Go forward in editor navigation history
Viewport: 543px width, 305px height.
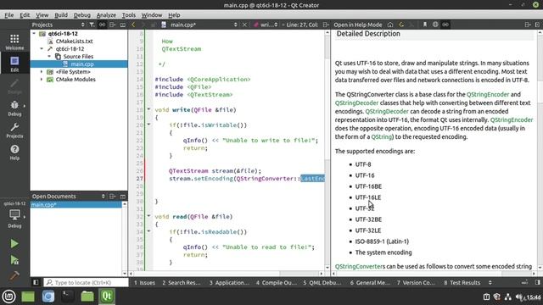(x=143, y=25)
